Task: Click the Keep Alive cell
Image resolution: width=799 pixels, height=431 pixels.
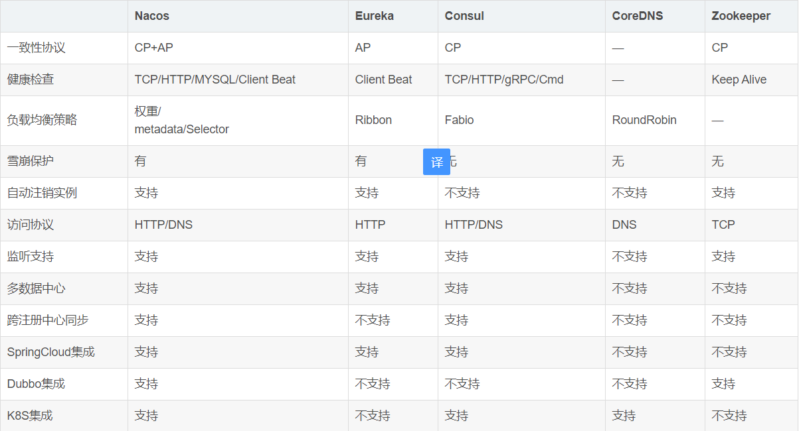Action: coord(739,80)
